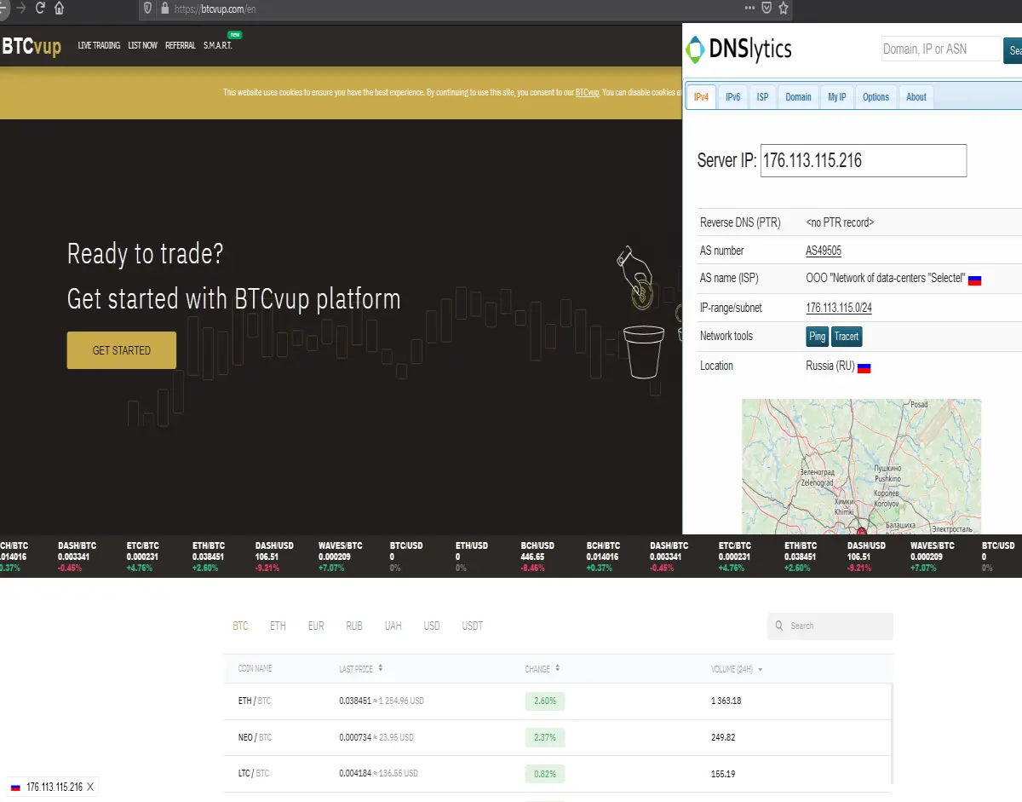
Task: Switch to the Domain tab
Action: tap(798, 97)
